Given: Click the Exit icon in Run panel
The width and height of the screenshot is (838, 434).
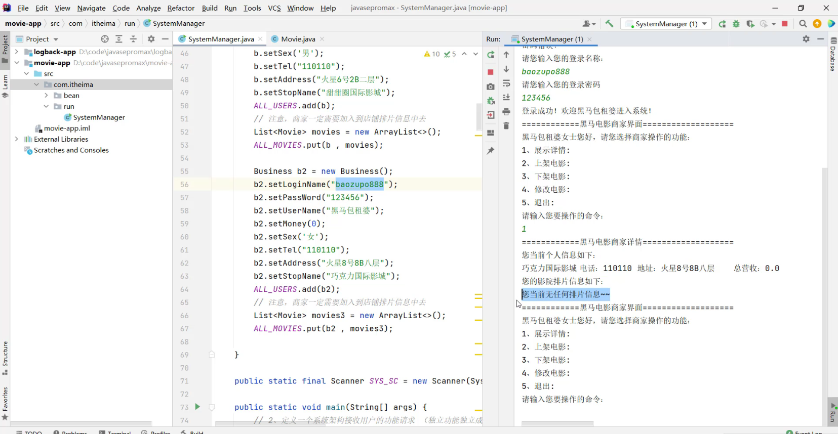Looking at the screenshot, I should pos(491,115).
